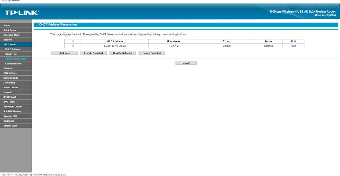Click Delete Selected button
Image resolution: width=340 pixels, height=176 pixels.
tap(151, 53)
